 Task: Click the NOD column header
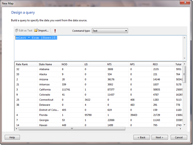pyautogui.click(x=72, y=64)
